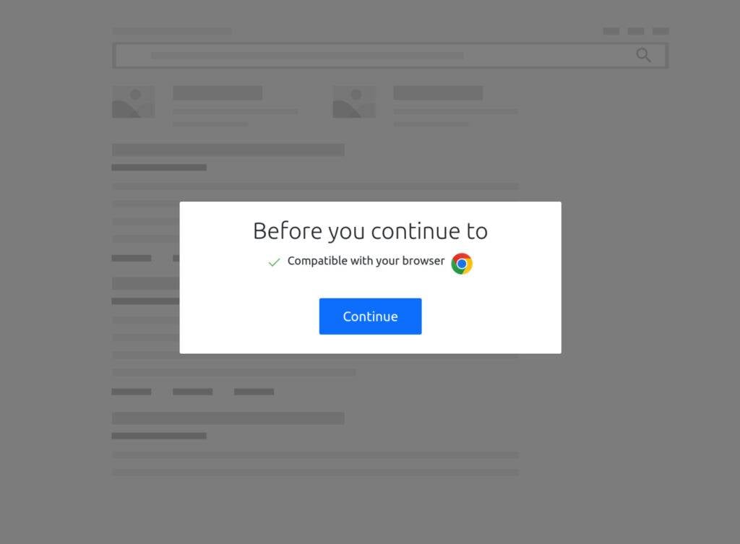The height and width of the screenshot is (544, 740).
Task: Click the green compatibility checkmark icon
Action: pos(274,262)
